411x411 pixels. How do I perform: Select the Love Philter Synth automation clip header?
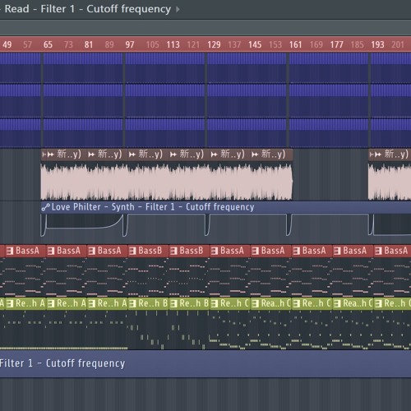point(226,207)
